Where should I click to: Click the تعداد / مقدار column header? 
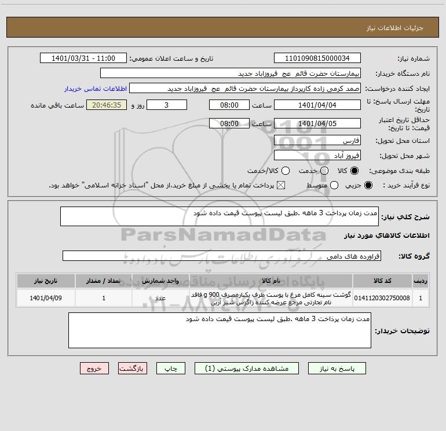(x=104, y=281)
